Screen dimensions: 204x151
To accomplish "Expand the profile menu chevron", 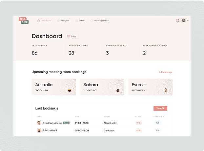I will 188,21.
